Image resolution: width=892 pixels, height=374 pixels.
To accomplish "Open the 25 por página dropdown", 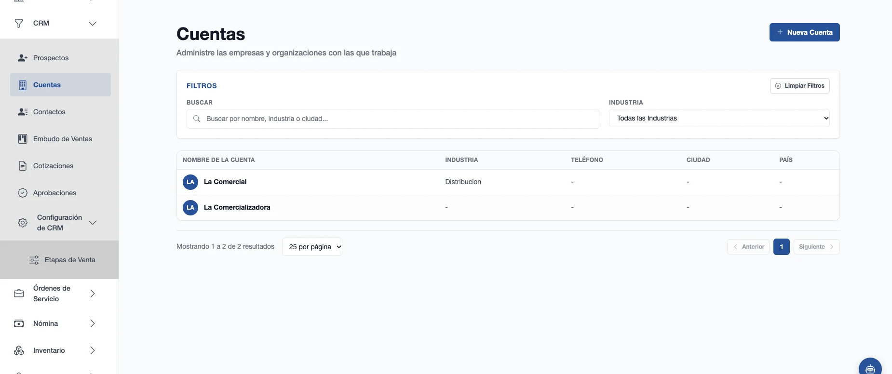I will (x=312, y=247).
